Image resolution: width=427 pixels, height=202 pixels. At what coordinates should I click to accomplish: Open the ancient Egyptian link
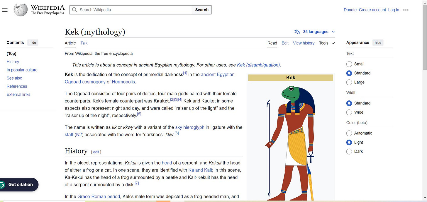[218, 75]
